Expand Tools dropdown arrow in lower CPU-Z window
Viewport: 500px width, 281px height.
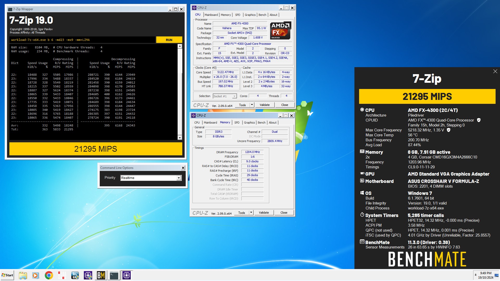coord(251,213)
